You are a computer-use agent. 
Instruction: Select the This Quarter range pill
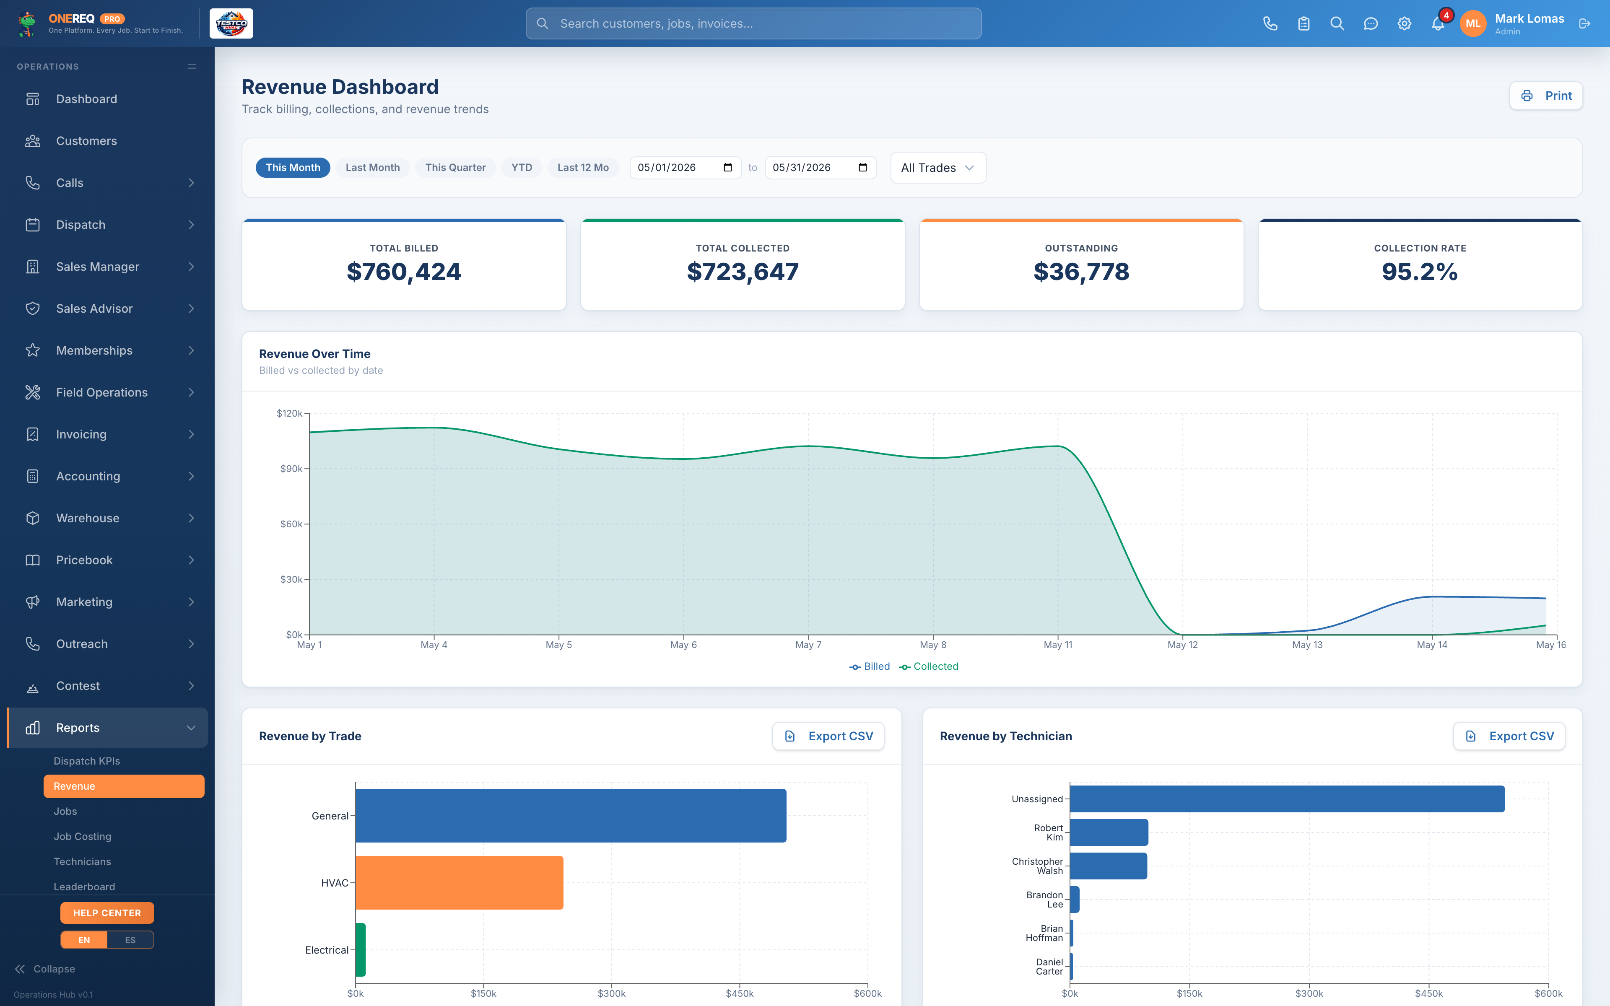tap(456, 168)
